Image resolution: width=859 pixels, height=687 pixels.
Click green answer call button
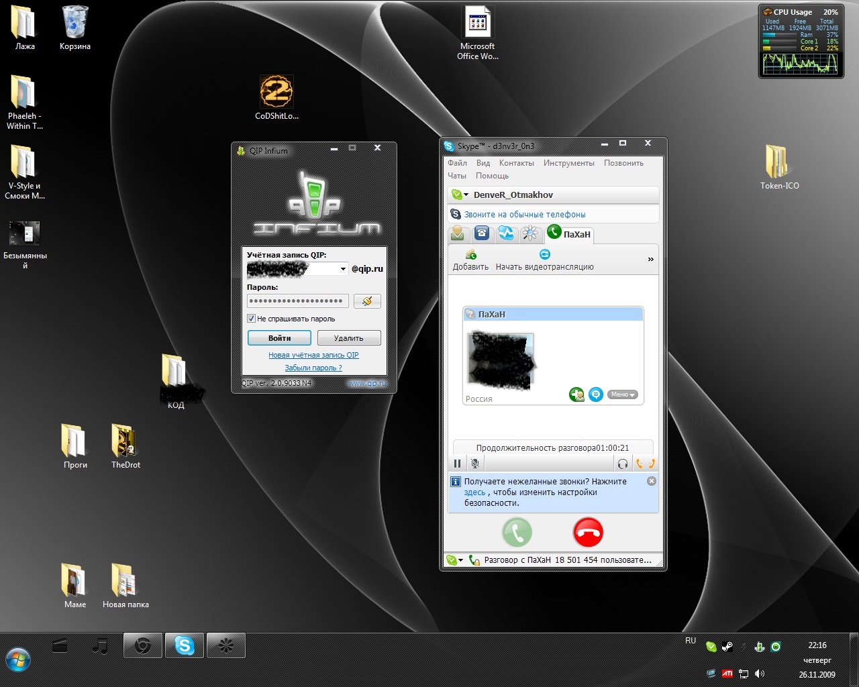[x=517, y=533]
